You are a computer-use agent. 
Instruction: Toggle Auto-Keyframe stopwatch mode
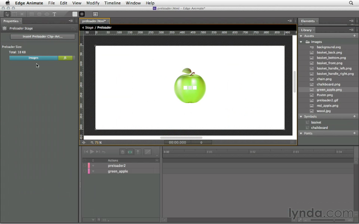coord(123,152)
